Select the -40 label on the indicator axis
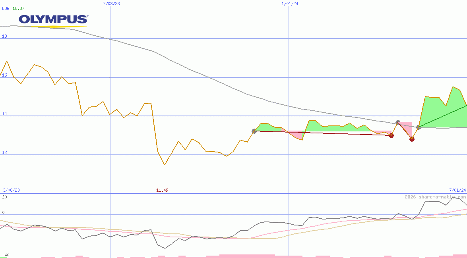467x258 pixels. 6,255
